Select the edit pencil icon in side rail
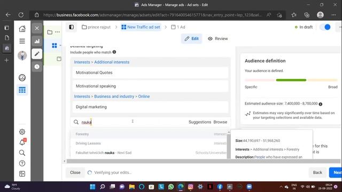 point(37,54)
